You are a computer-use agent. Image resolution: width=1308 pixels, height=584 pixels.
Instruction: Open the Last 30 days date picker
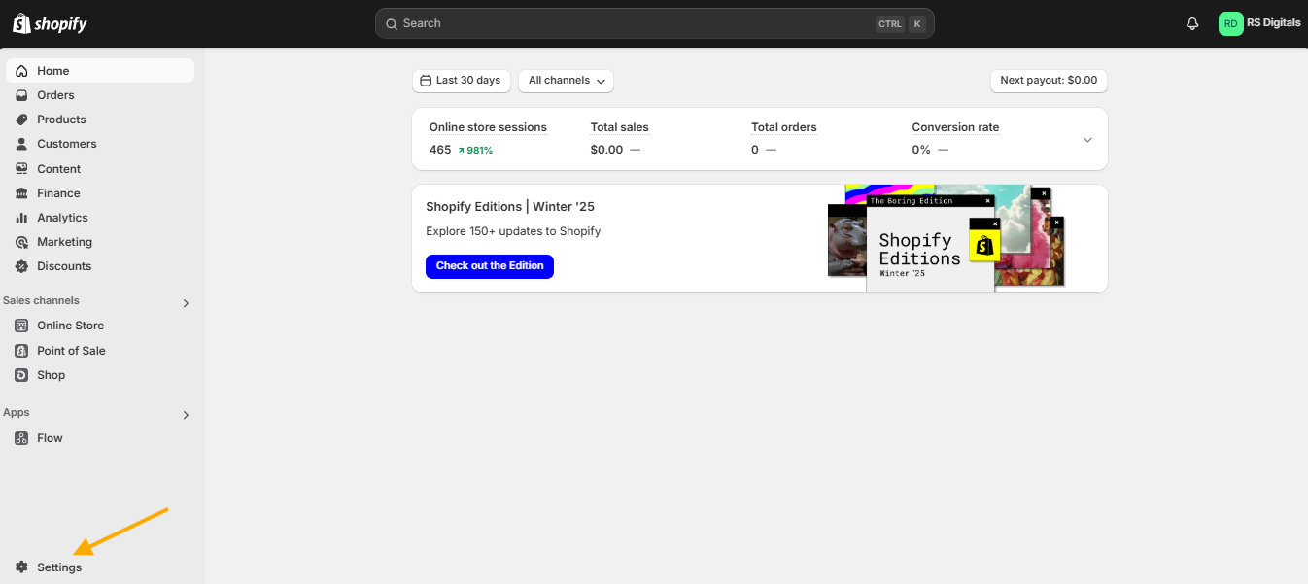pos(462,81)
